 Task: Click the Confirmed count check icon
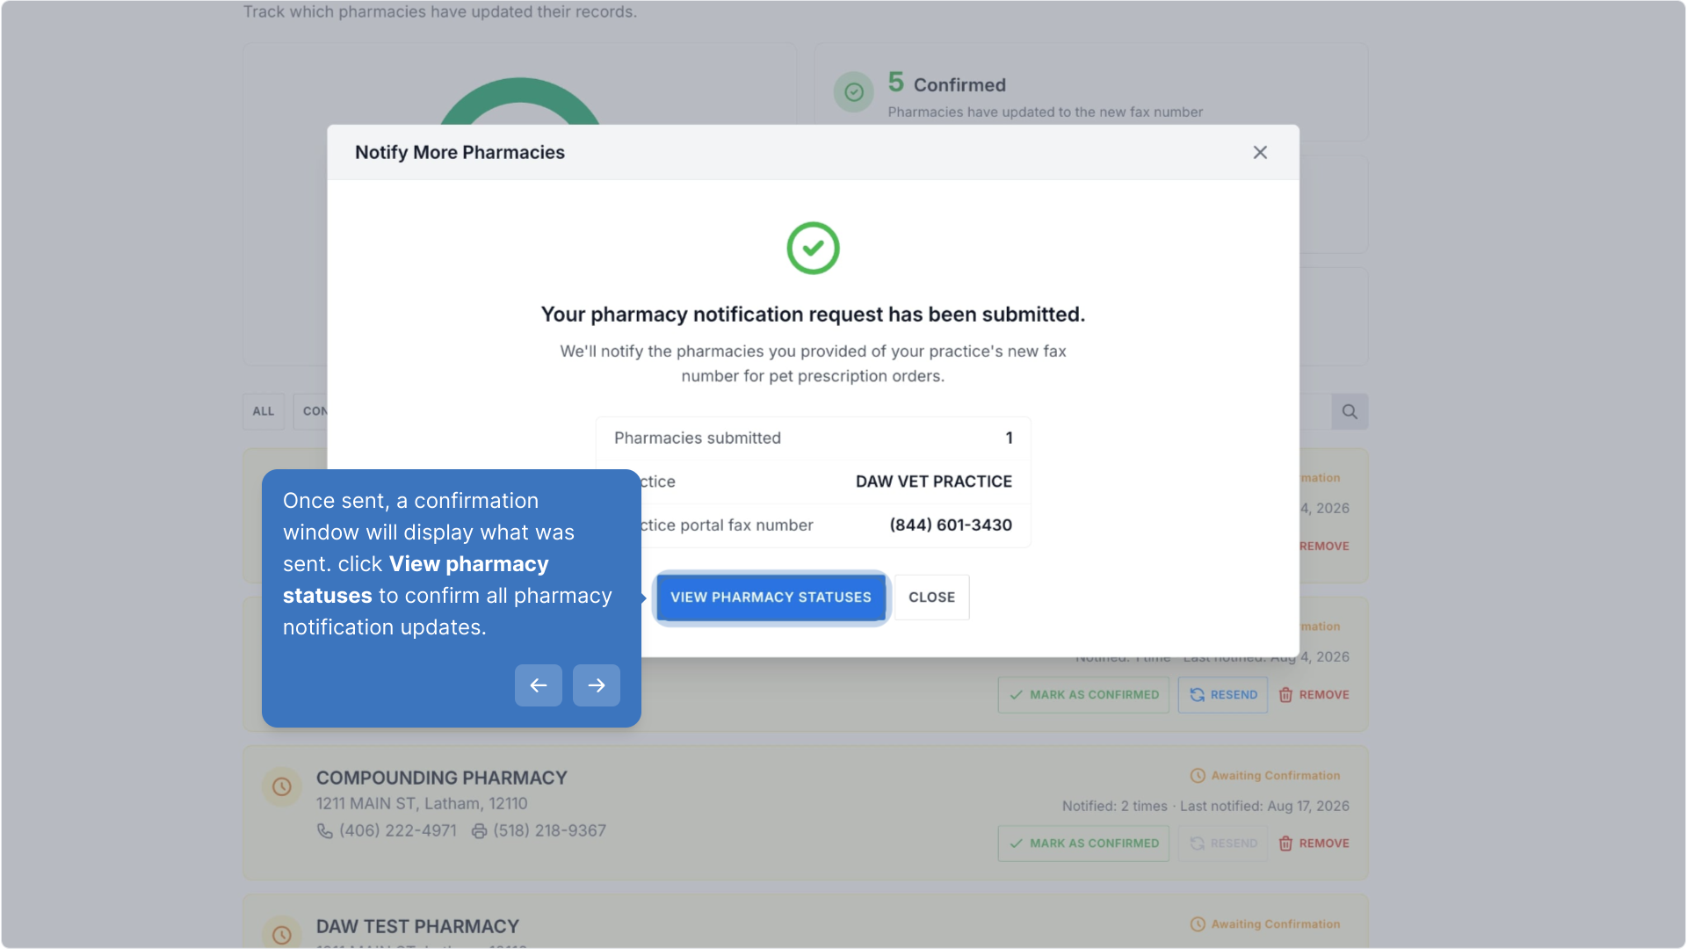(x=854, y=92)
